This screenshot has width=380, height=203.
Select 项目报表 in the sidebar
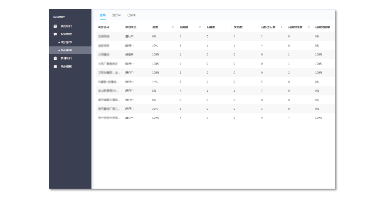pyautogui.click(x=66, y=50)
